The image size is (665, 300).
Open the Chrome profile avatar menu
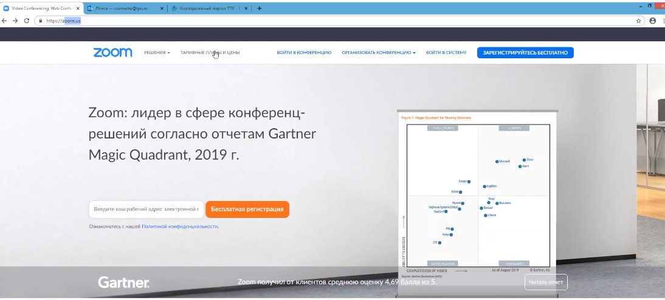tap(653, 20)
